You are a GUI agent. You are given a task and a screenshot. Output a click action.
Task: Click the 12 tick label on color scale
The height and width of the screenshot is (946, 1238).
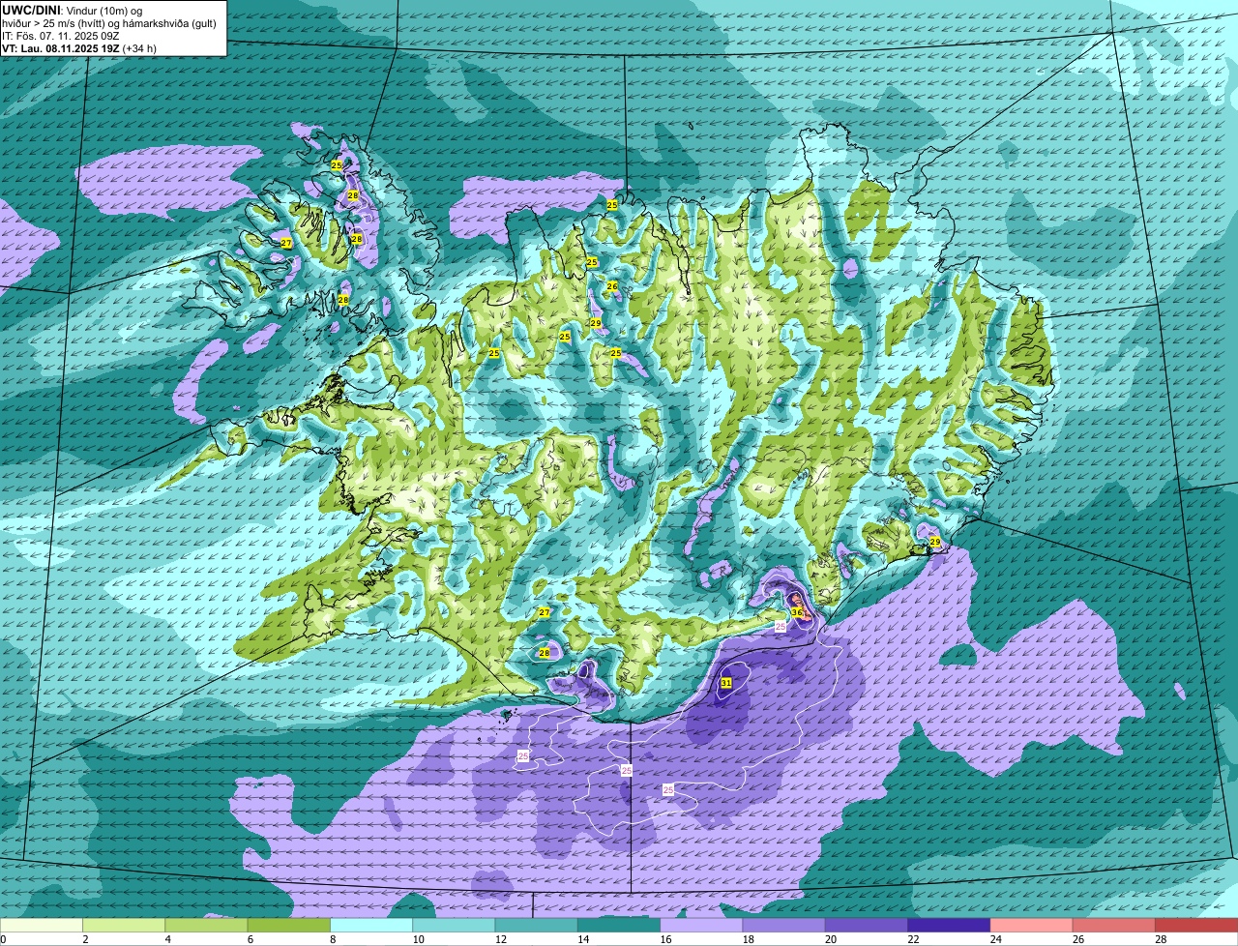(500, 939)
